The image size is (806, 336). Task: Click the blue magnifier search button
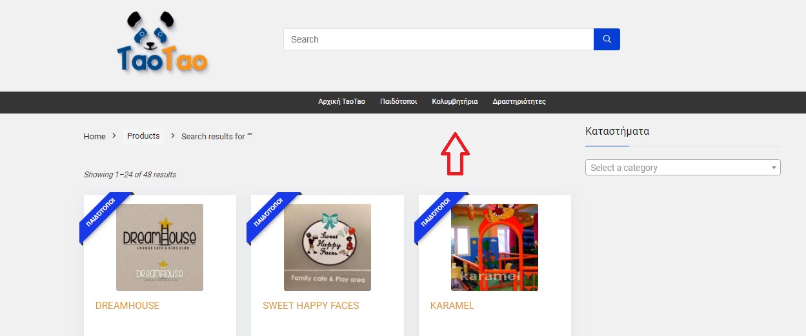coord(607,39)
